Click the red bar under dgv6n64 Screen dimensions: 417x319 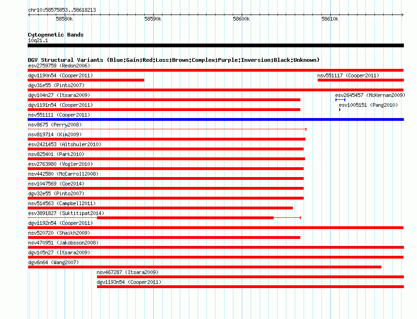pyautogui.click(x=204, y=267)
